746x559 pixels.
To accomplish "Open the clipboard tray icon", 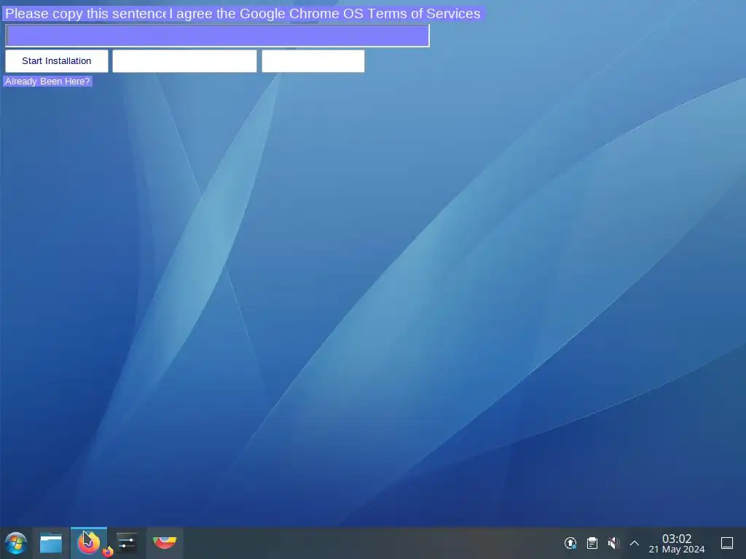I will pyautogui.click(x=592, y=543).
